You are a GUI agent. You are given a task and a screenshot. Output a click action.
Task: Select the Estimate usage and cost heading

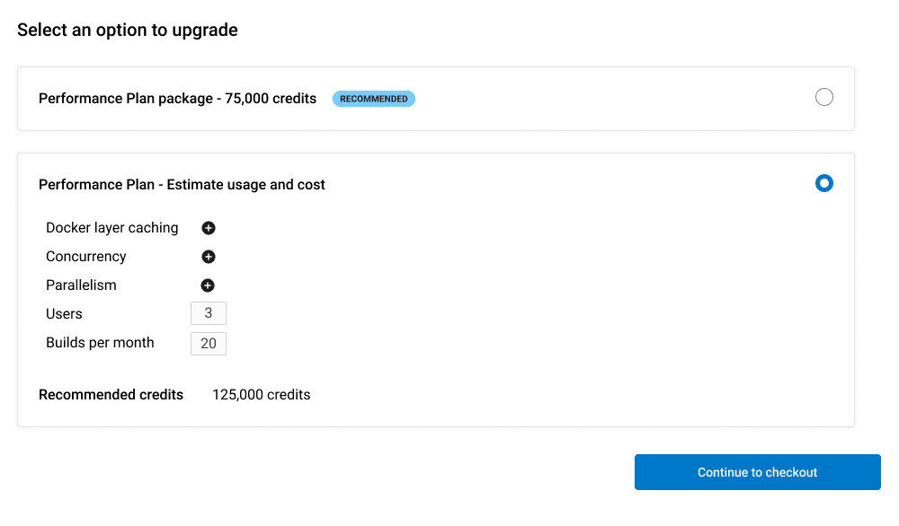(182, 185)
